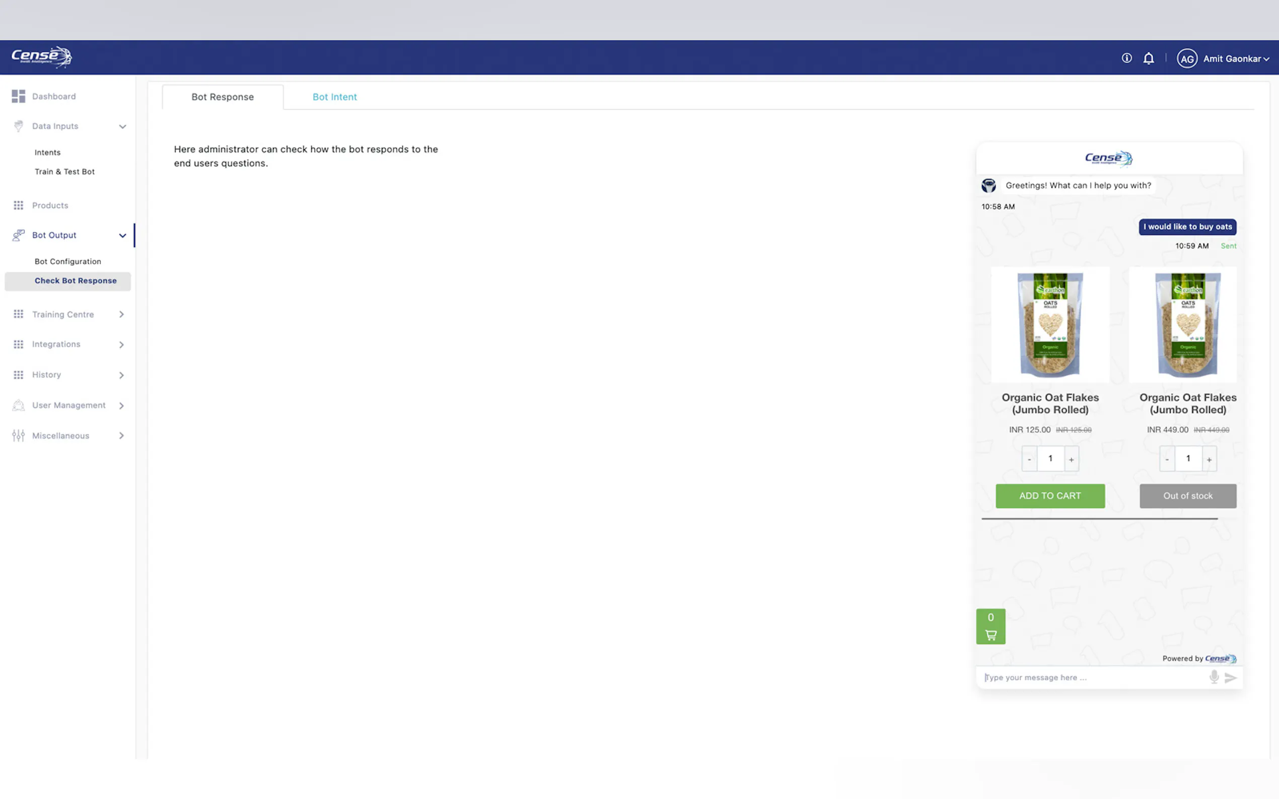Click the microphone icon in chat input
The image size is (1279, 799).
coord(1214,677)
